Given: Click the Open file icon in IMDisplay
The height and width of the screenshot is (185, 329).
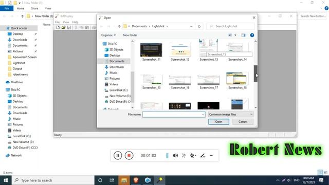Looking at the screenshot, I should [x=63, y=27].
